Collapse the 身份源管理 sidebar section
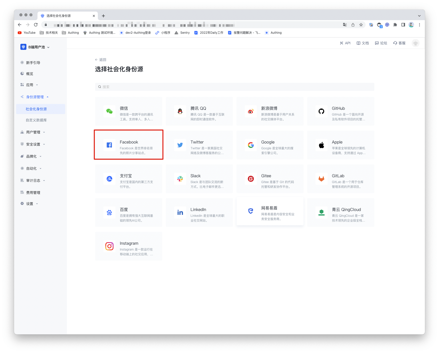The height and width of the screenshot is (353, 439). tap(35, 97)
